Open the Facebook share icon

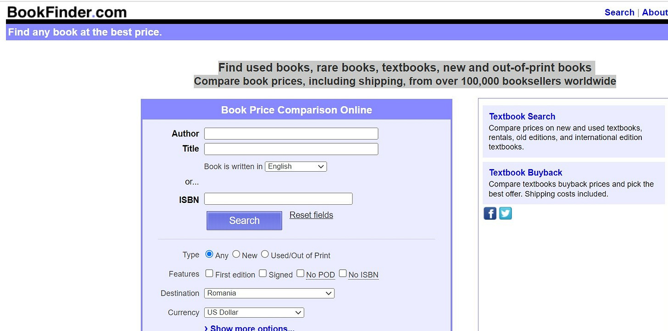[490, 213]
